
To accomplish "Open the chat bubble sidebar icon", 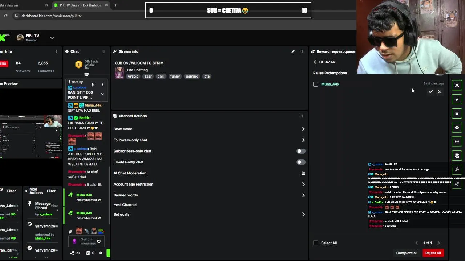I will coord(457,128).
